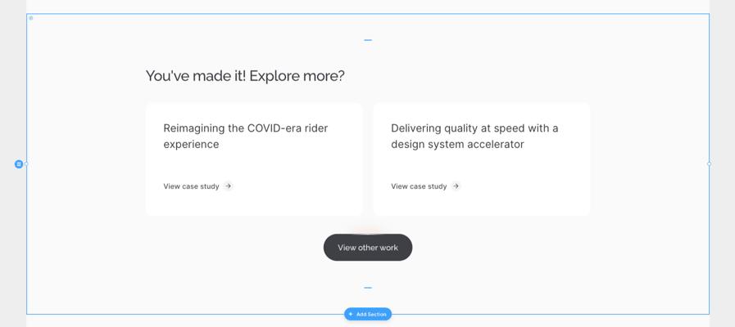
Task: Select the bottom padding handle dash
Action: (368, 288)
